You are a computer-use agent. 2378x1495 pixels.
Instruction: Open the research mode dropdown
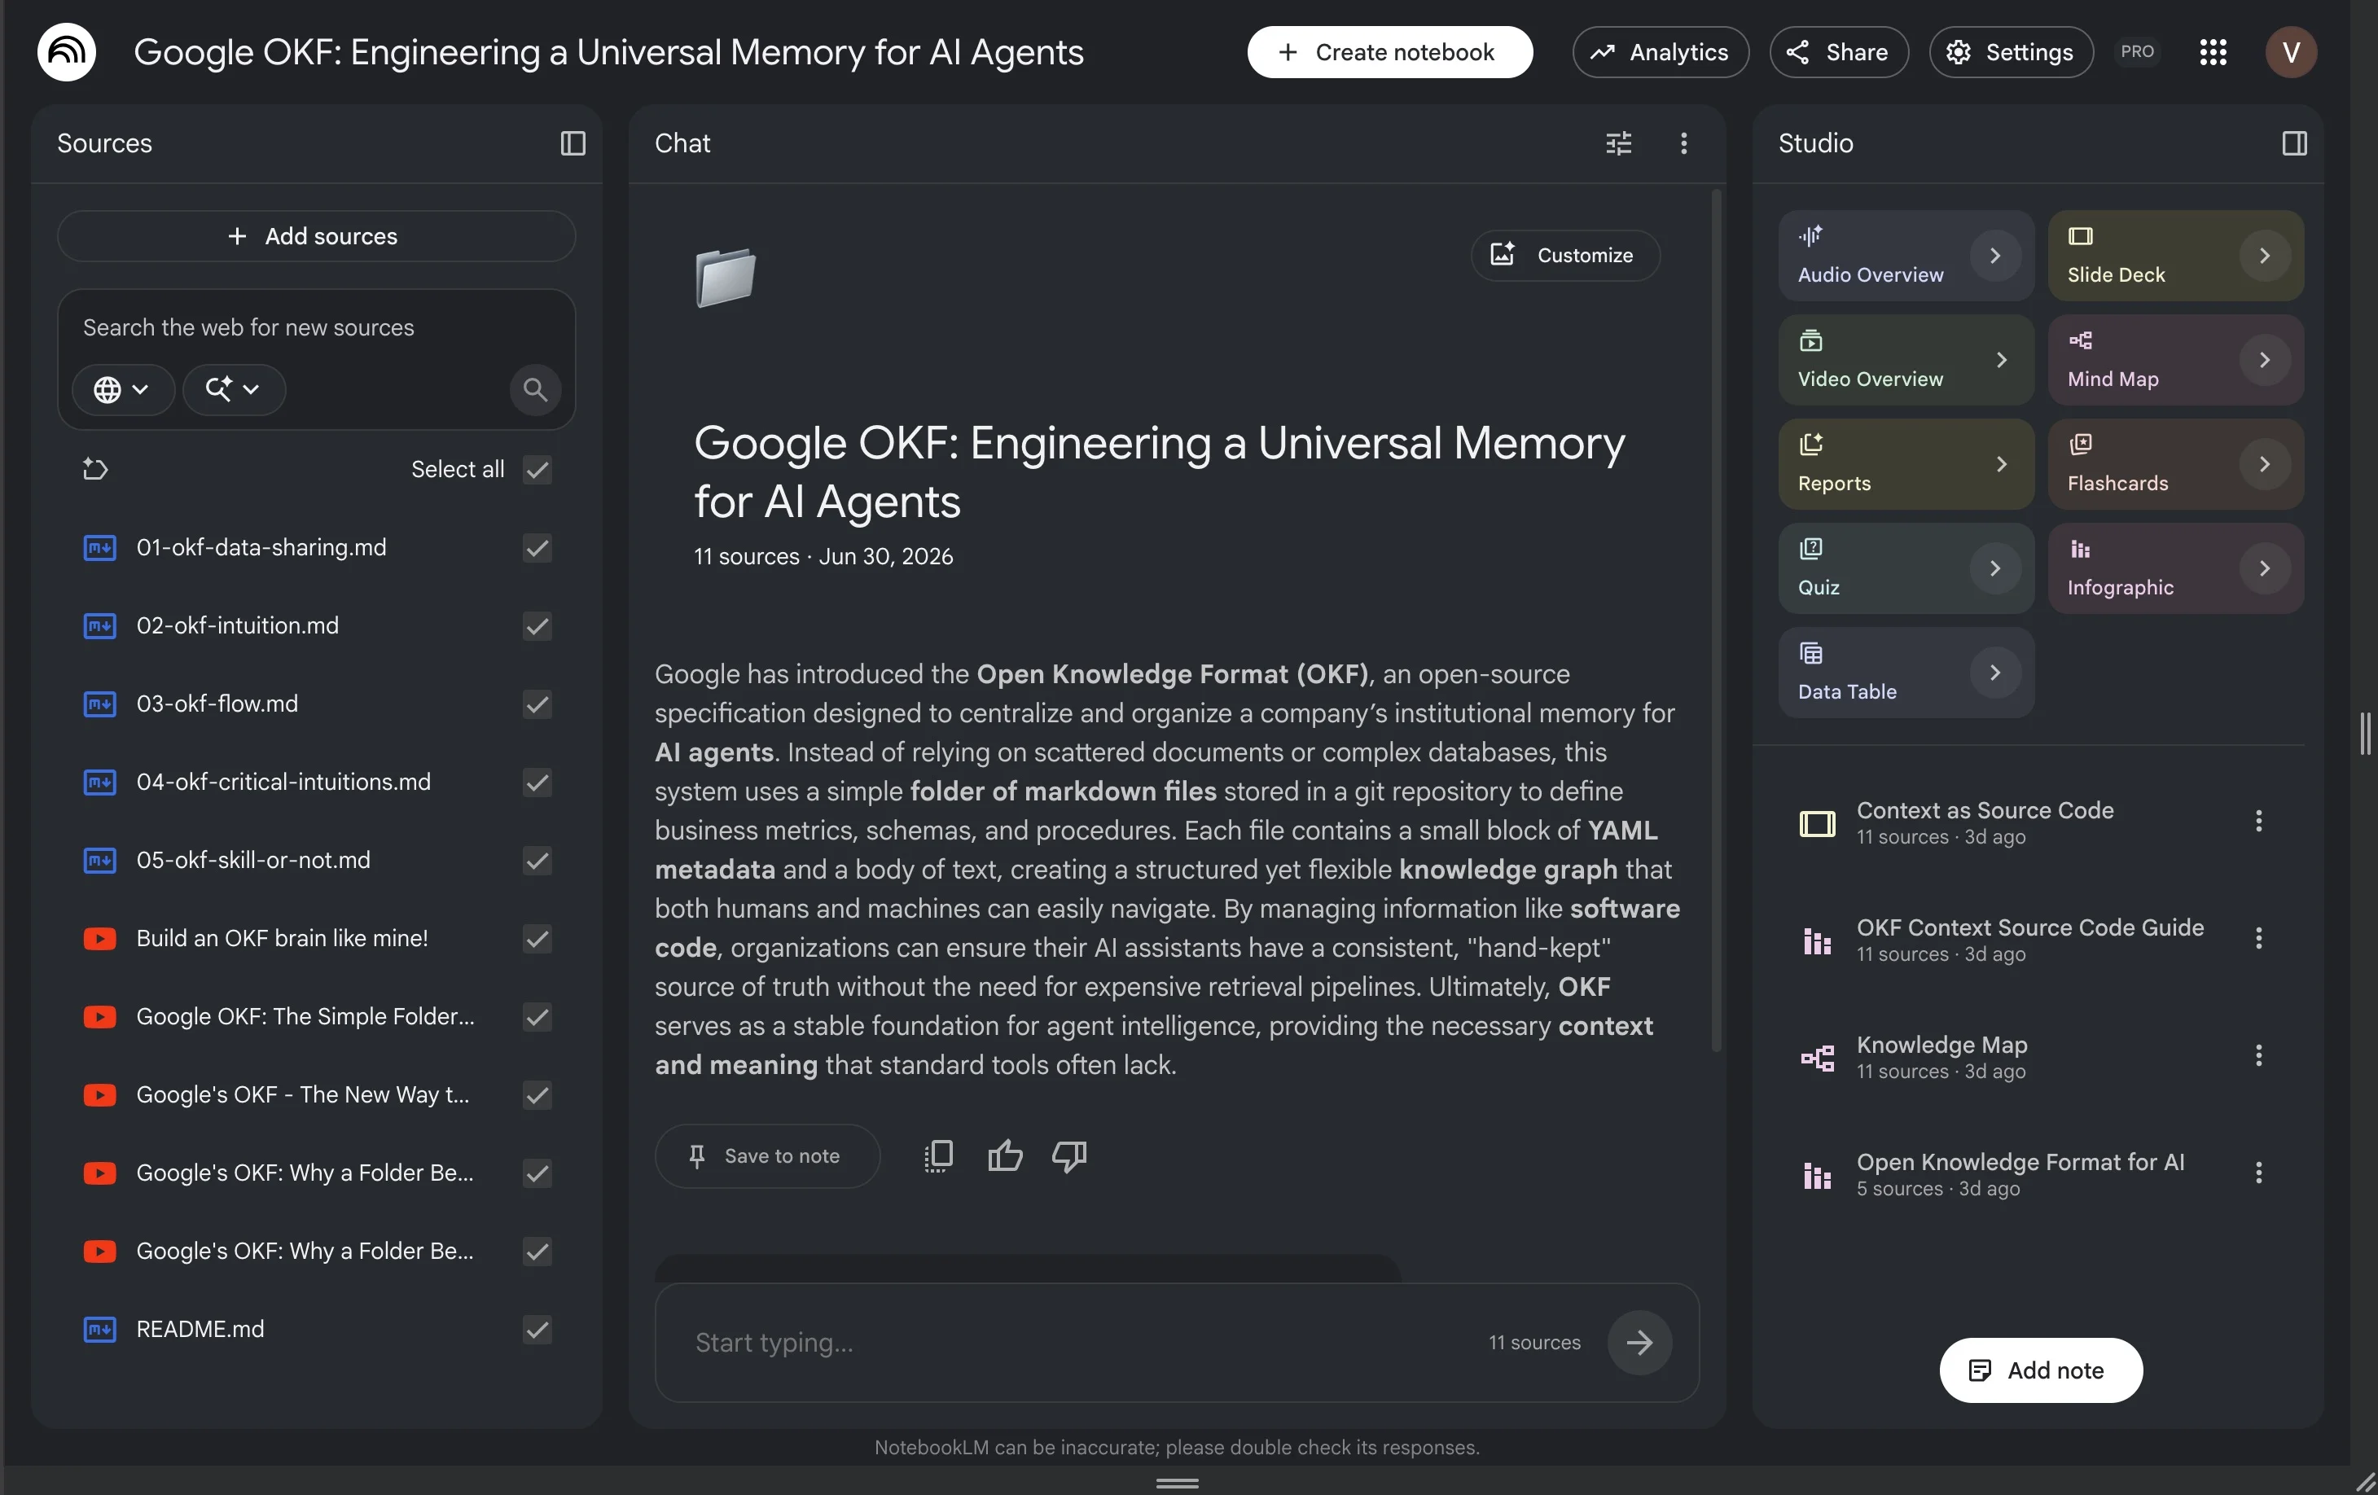click(x=234, y=389)
